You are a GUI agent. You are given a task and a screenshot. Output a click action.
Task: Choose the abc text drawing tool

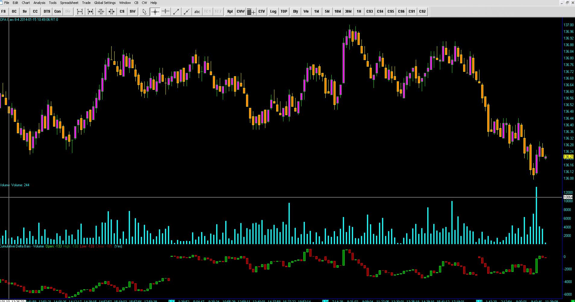[197, 11]
